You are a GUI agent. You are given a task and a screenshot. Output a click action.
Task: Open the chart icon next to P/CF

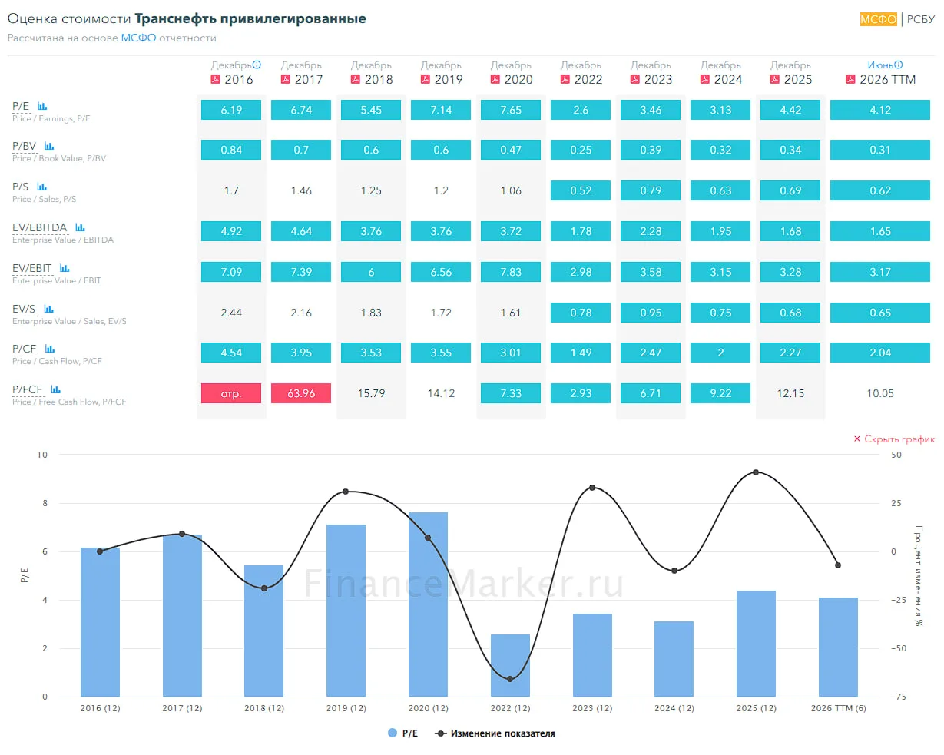[x=50, y=349]
